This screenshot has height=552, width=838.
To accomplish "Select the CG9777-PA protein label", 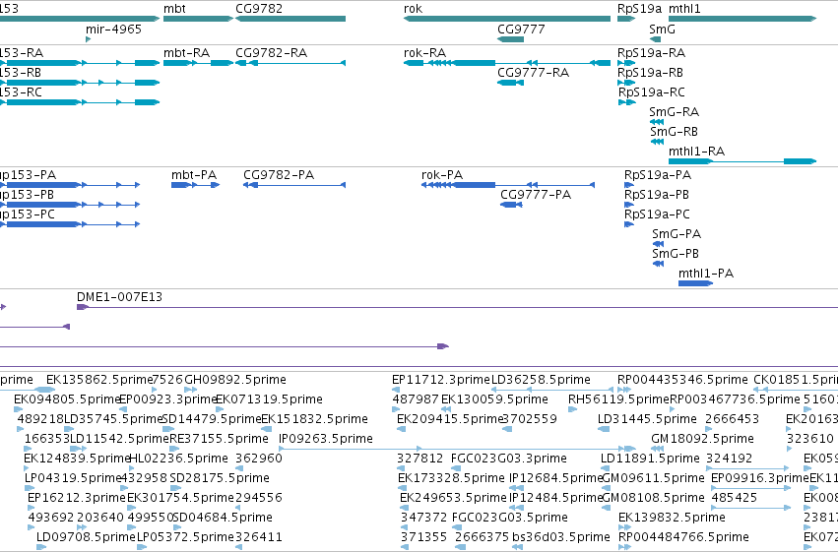I will pos(536,195).
